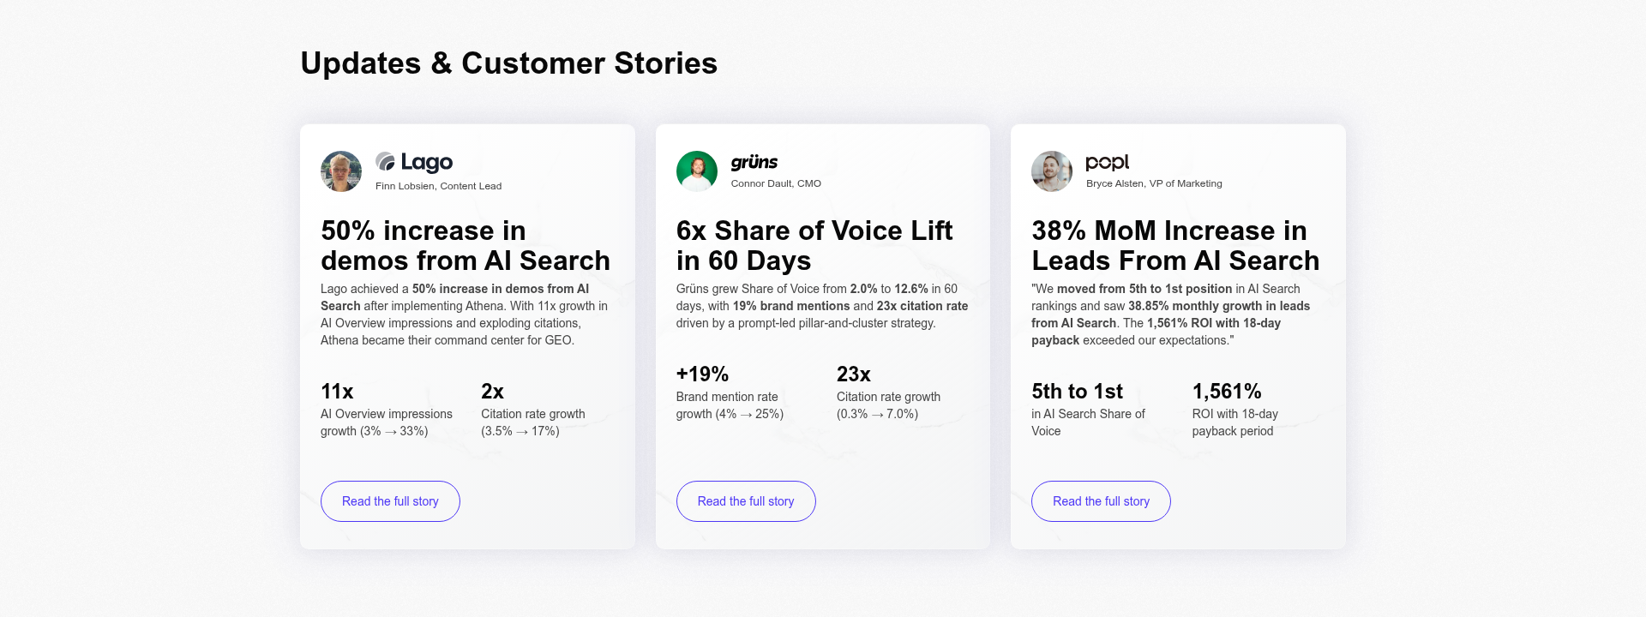Click Bryce Alsten's profile avatar
This screenshot has height=617, width=1646.
click(1051, 171)
